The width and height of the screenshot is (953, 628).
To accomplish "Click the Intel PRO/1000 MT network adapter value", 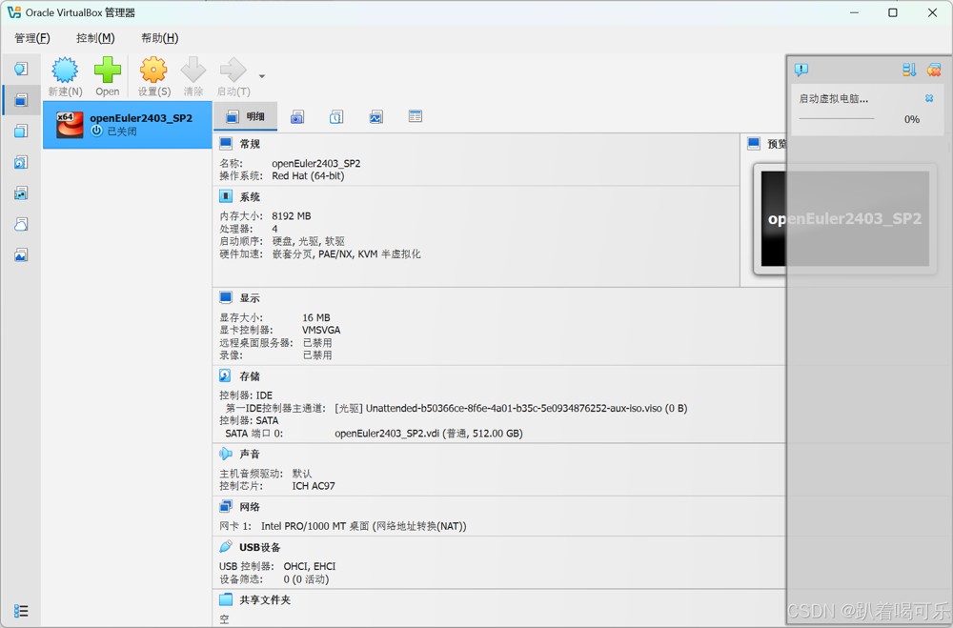I will click(x=363, y=526).
